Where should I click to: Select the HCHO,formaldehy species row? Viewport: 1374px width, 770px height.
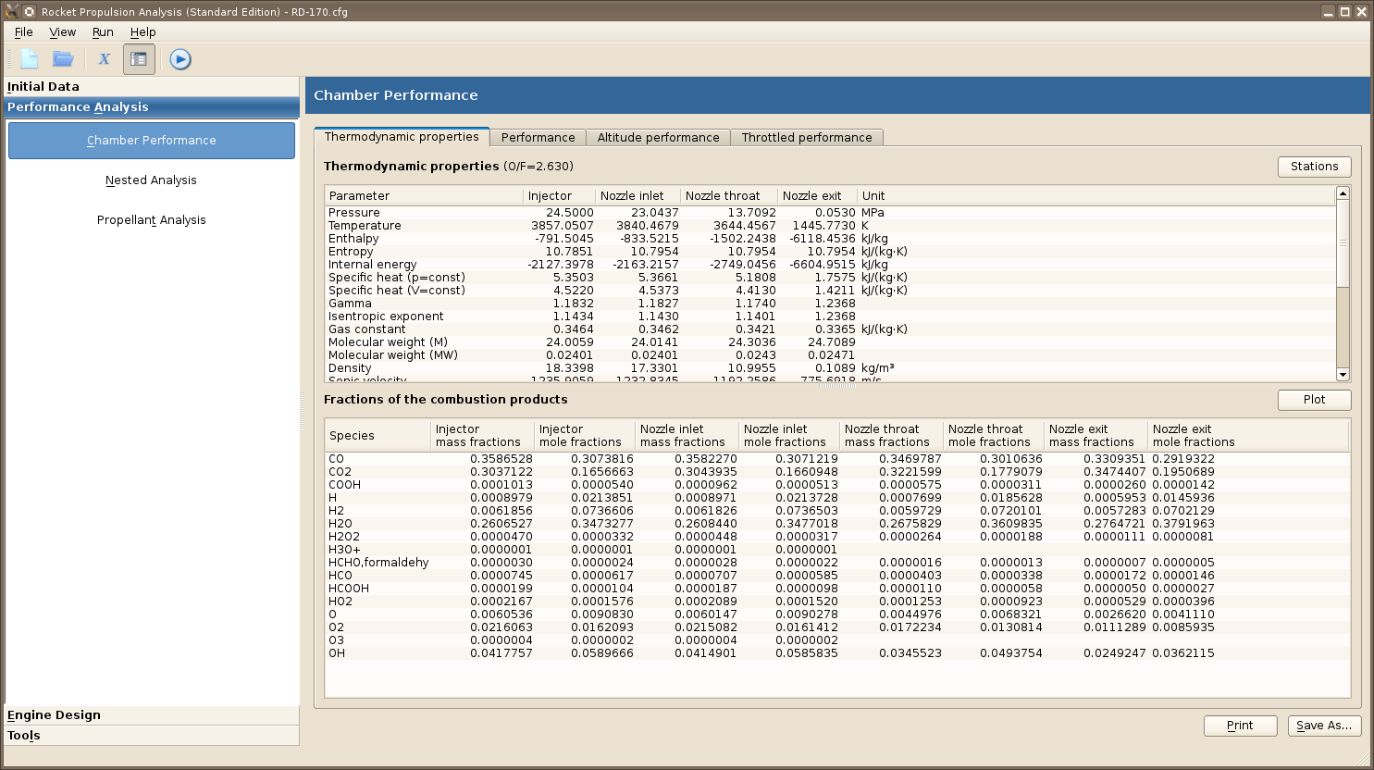837,563
